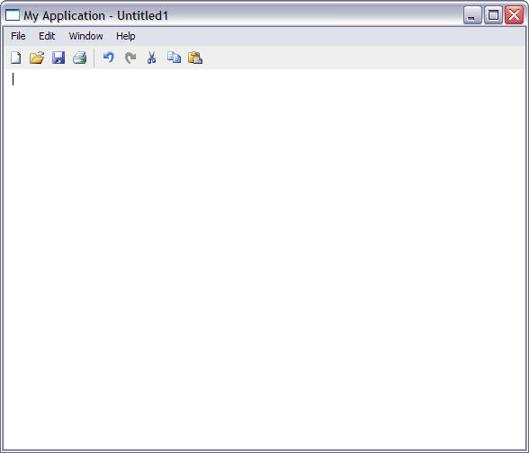Maximize the My Application window
The width and height of the screenshot is (529, 453).
tap(493, 15)
